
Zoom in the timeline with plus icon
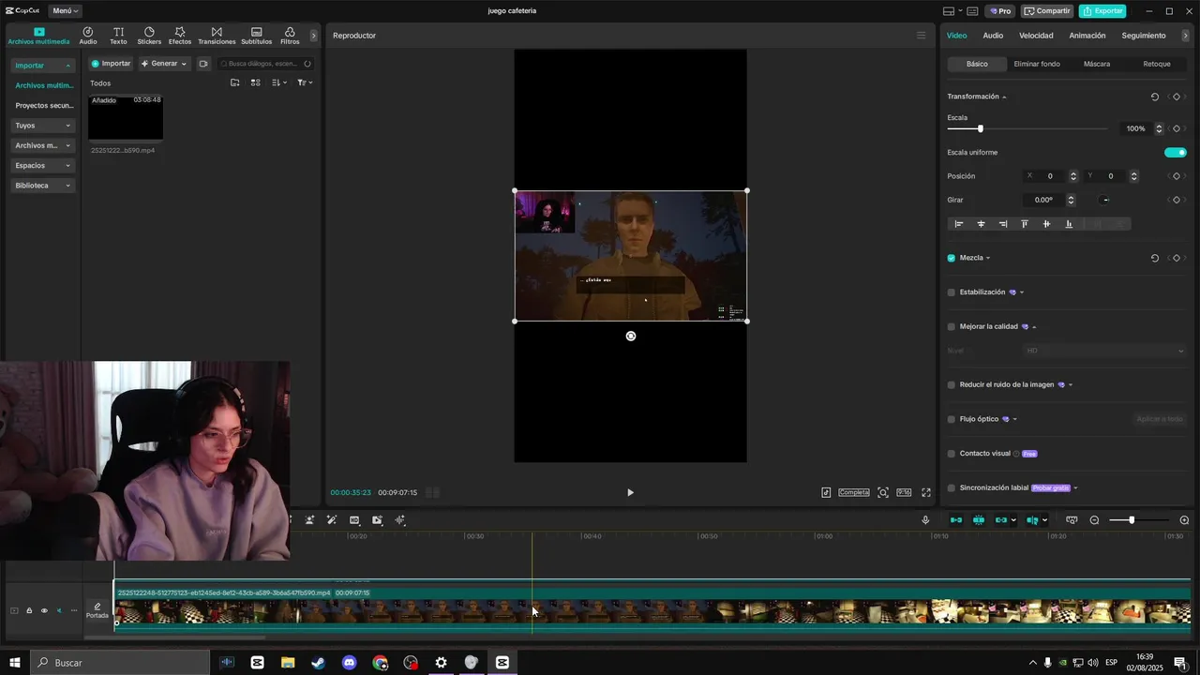click(1184, 520)
